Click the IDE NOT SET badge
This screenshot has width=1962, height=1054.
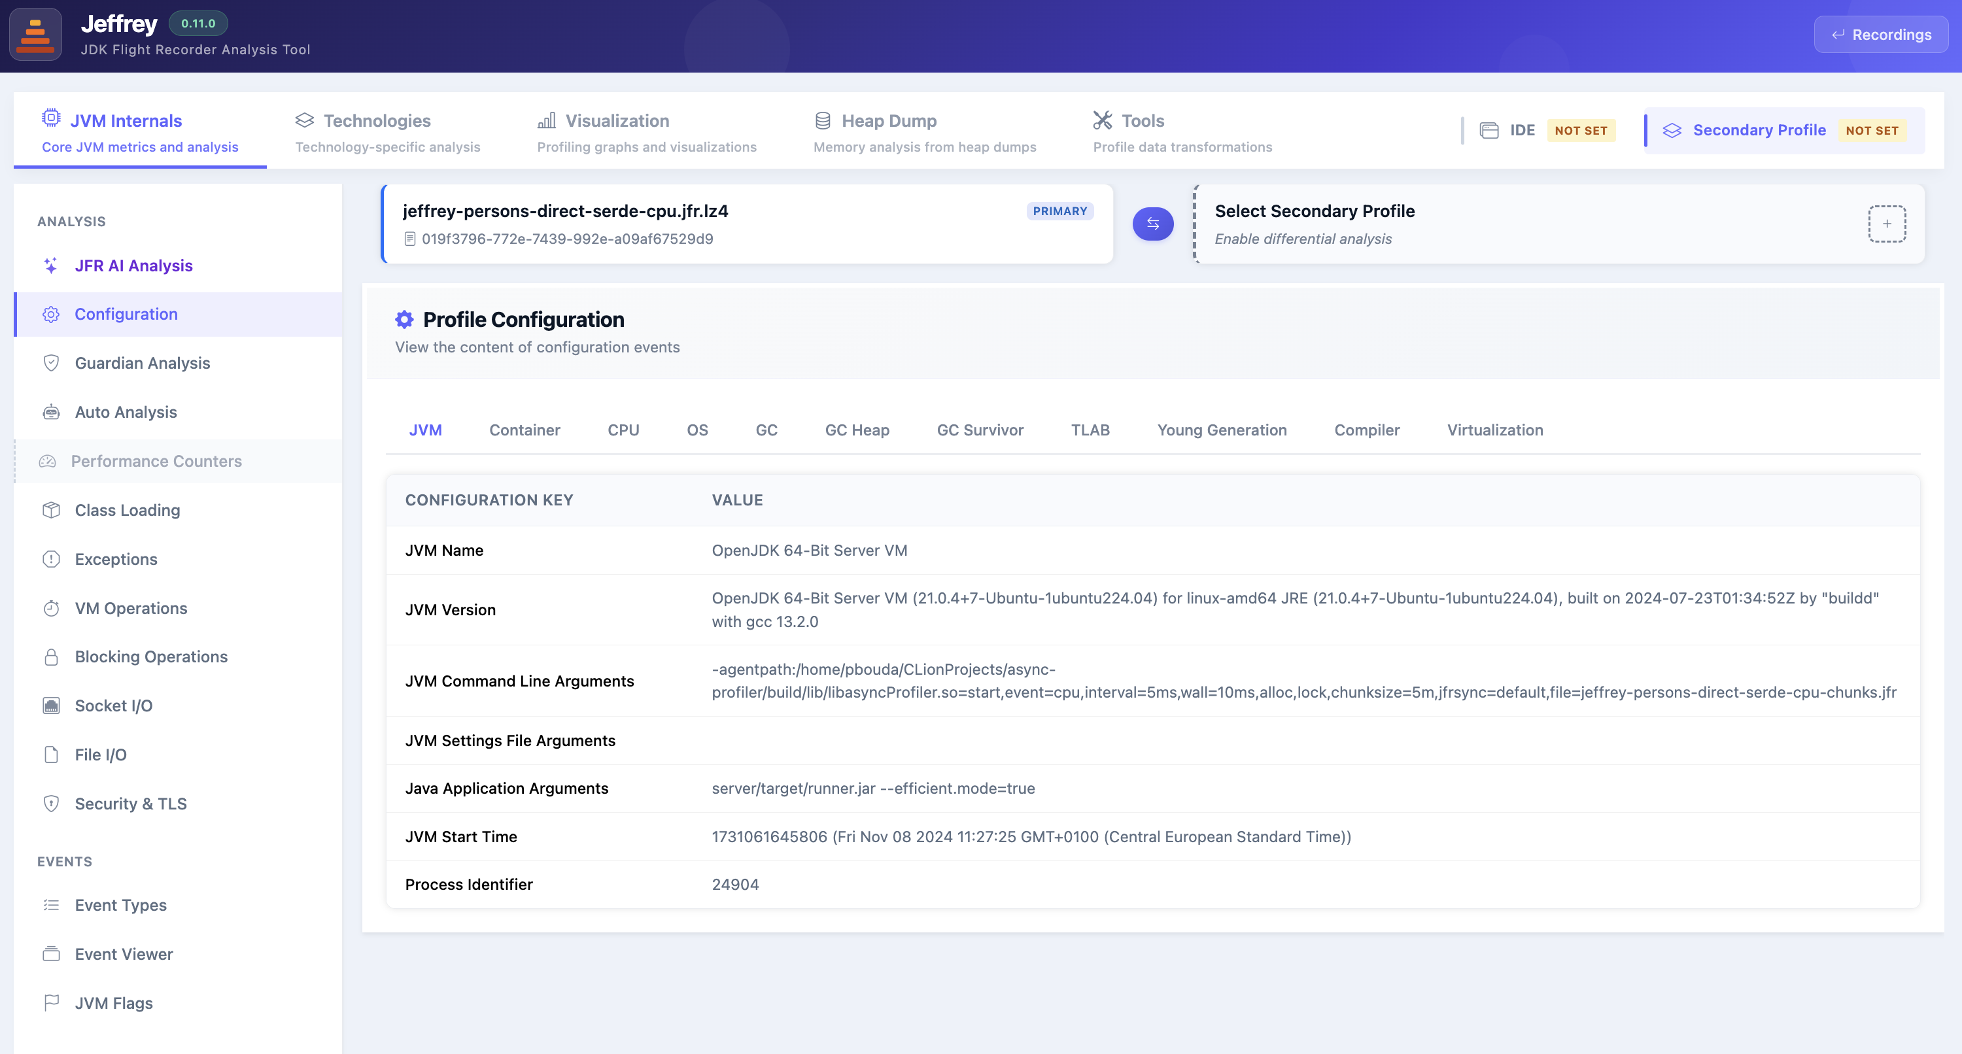[x=1581, y=130]
